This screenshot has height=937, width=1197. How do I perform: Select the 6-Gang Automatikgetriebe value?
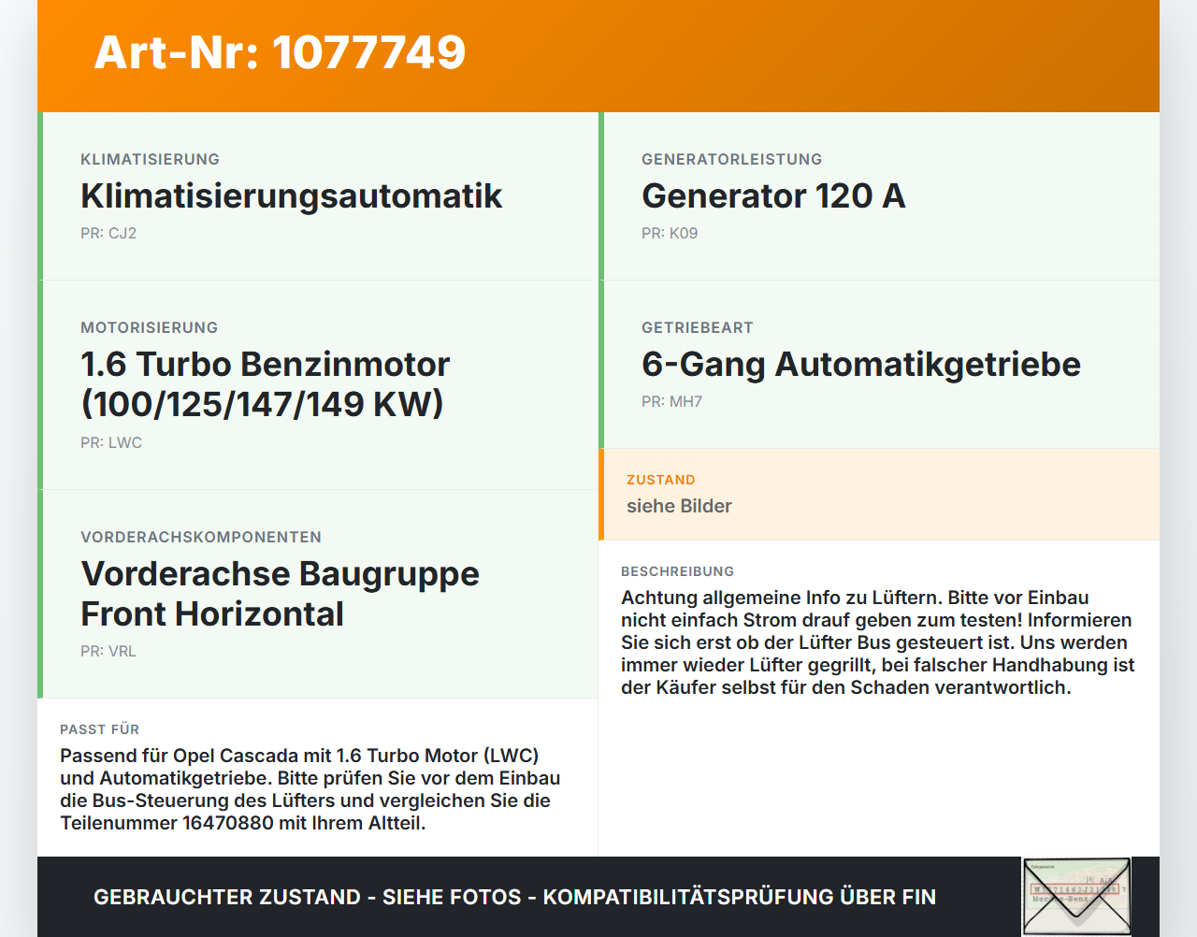coord(861,365)
